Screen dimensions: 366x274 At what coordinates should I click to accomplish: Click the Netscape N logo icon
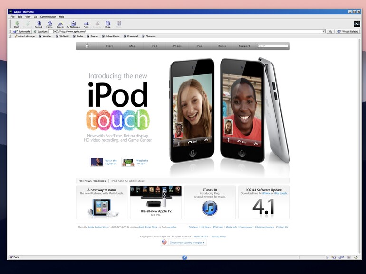point(356,24)
